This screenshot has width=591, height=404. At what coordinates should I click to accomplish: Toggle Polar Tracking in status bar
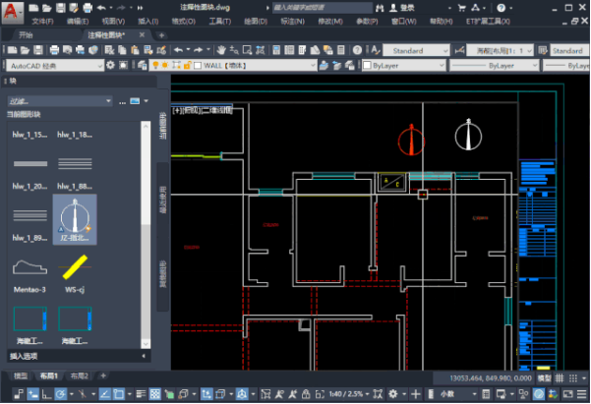60,394
